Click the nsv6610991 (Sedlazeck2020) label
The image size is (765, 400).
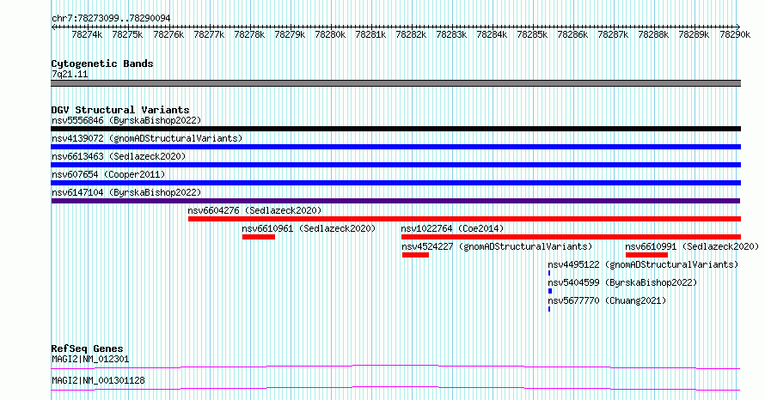pyautogui.click(x=692, y=246)
